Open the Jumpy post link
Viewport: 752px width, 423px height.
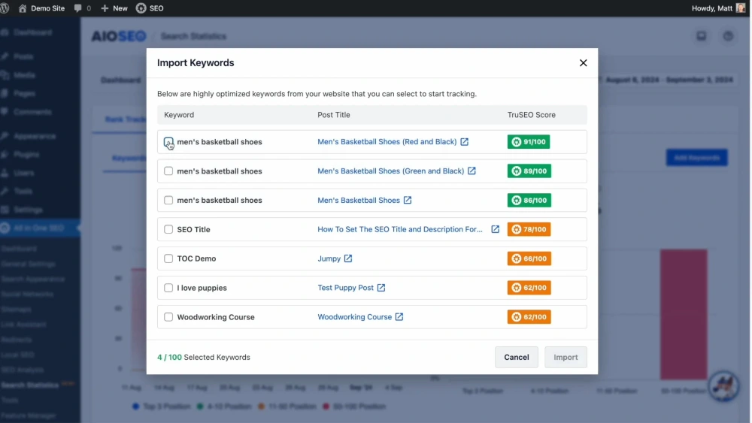coord(329,258)
